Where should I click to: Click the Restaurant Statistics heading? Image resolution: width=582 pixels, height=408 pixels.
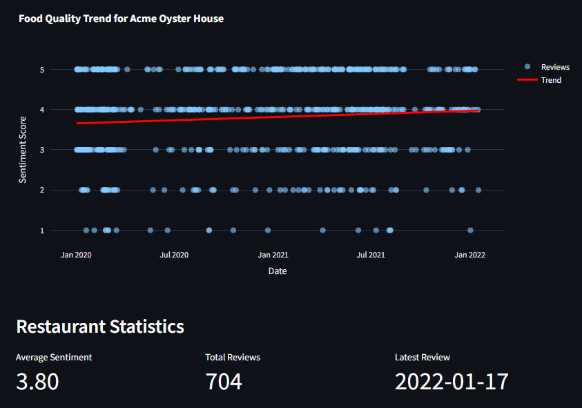pos(100,326)
